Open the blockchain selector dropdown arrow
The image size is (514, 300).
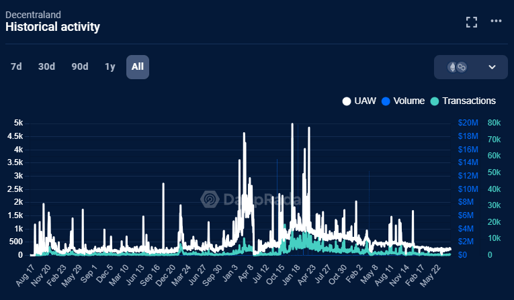(x=492, y=67)
